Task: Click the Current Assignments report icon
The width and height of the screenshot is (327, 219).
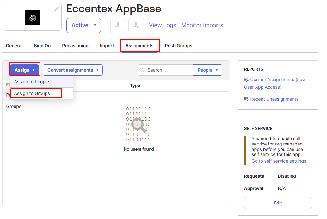Action: click(246, 80)
